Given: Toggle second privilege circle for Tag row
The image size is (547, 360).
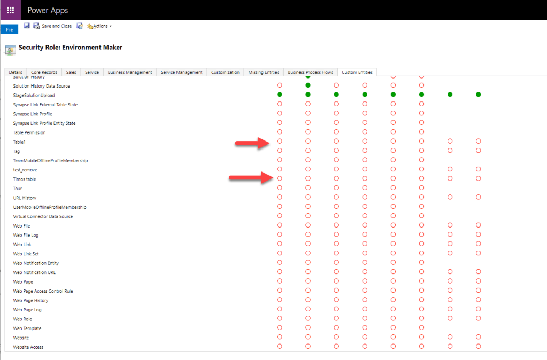Looking at the screenshot, I should [x=307, y=151].
